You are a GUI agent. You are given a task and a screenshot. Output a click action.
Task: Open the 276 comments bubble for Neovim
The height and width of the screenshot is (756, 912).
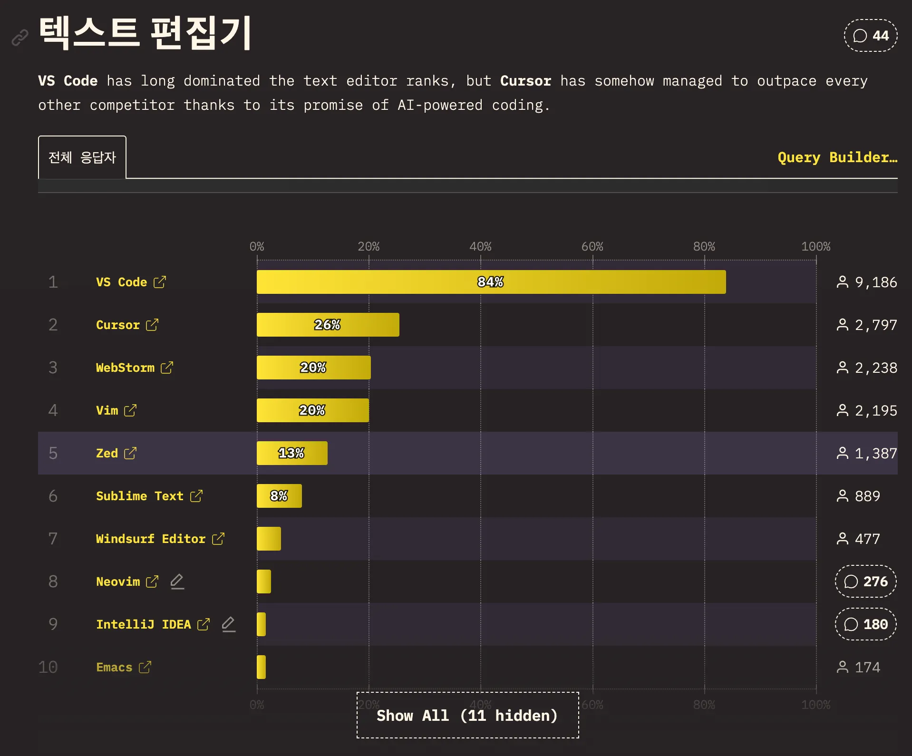coord(865,581)
